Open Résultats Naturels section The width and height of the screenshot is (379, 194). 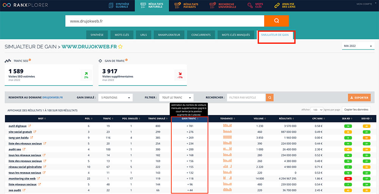[152, 5]
